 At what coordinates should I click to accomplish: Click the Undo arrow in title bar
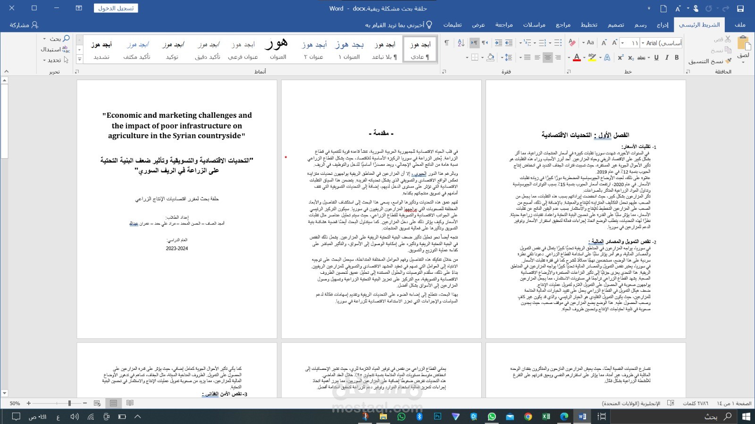[726, 8]
